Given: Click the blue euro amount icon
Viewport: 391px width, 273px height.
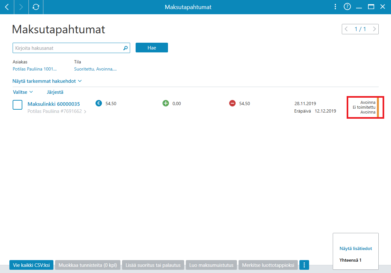Looking at the screenshot, I should tap(99, 104).
